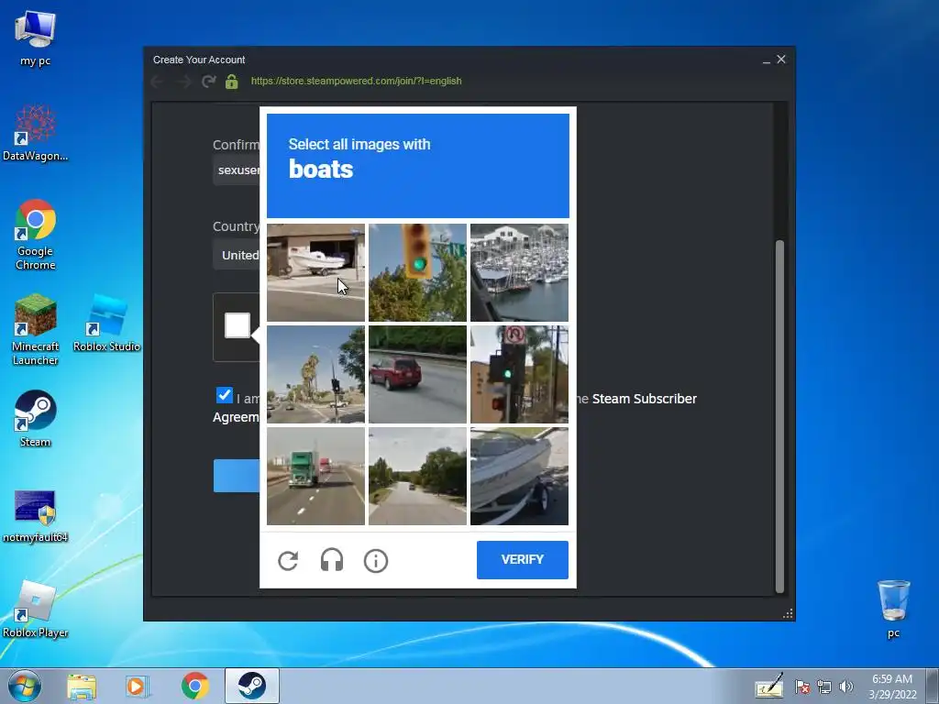Launch Steam from the desktop shortcut
The height and width of the screenshot is (704, 939).
pyautogui.click(x=36, y=418)
